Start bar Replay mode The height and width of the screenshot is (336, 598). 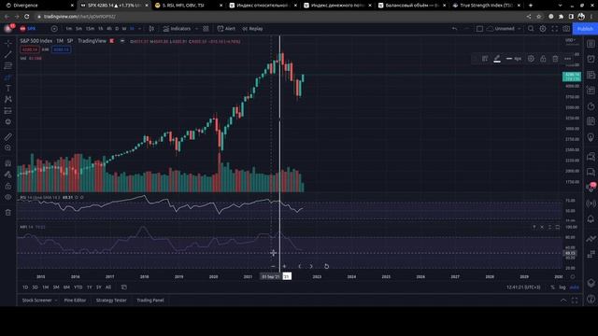[x=252, y=29]
